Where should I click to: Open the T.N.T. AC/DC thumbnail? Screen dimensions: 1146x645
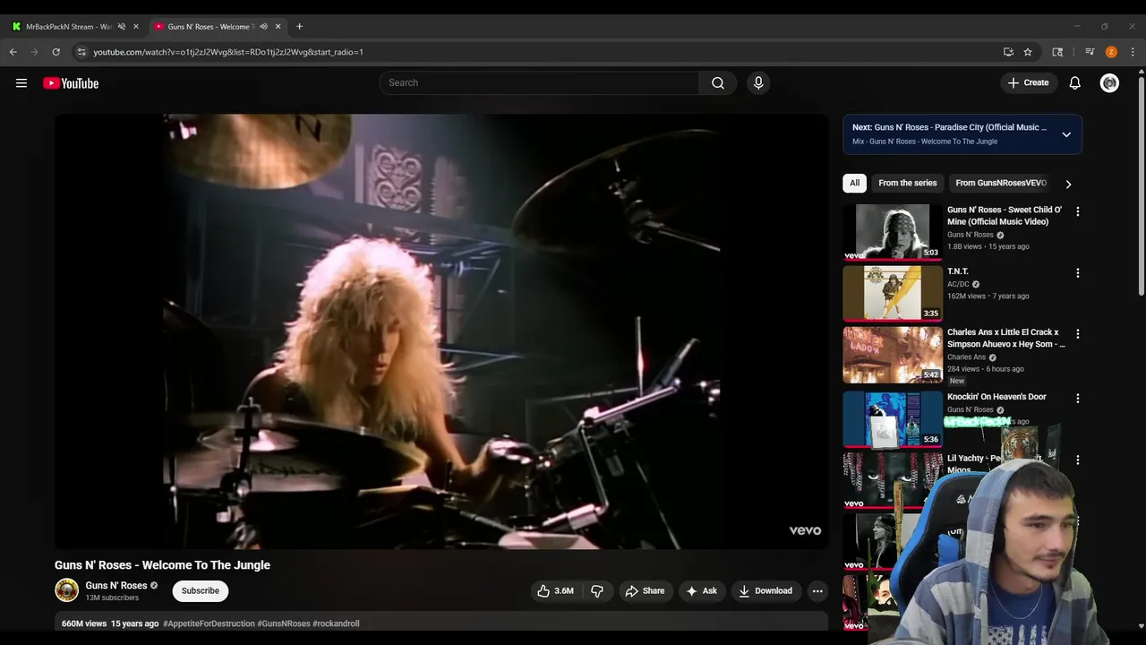(x=893, y=293)
